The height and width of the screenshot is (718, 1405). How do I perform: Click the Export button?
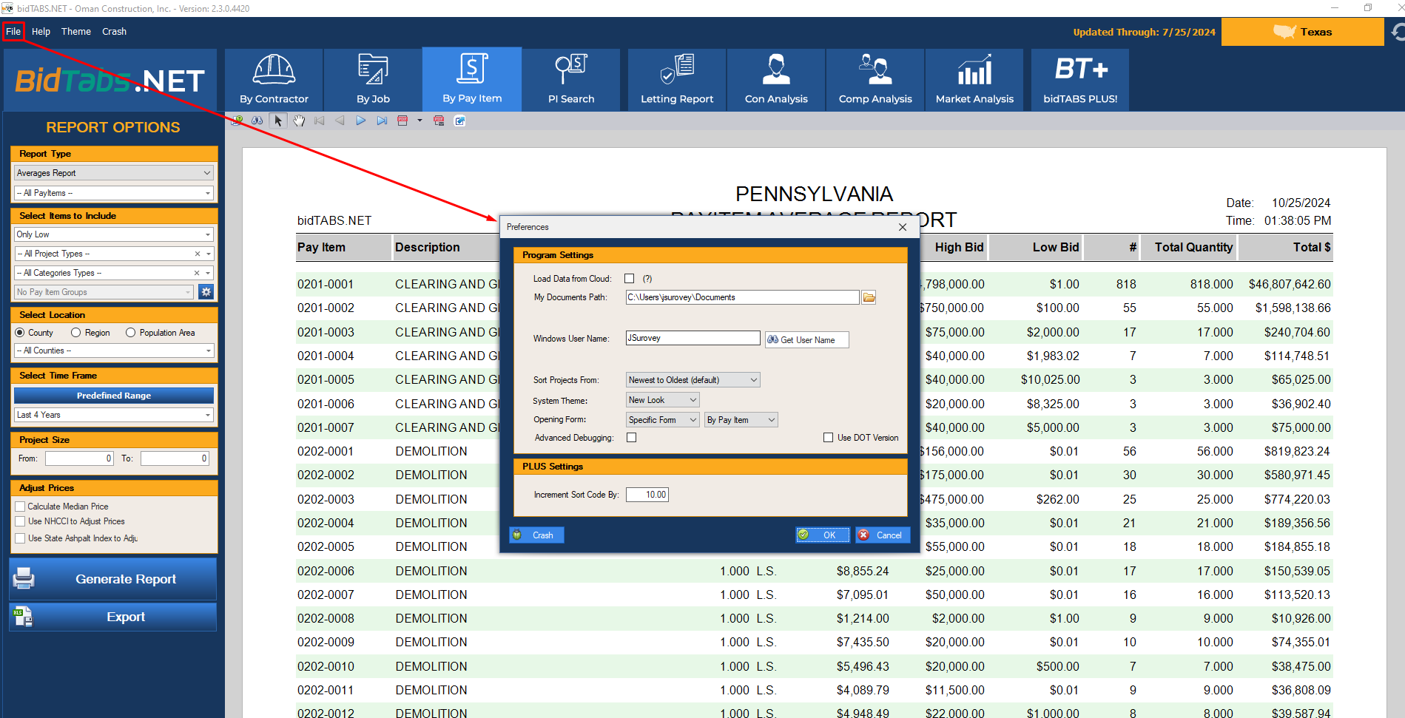point(112,617)
